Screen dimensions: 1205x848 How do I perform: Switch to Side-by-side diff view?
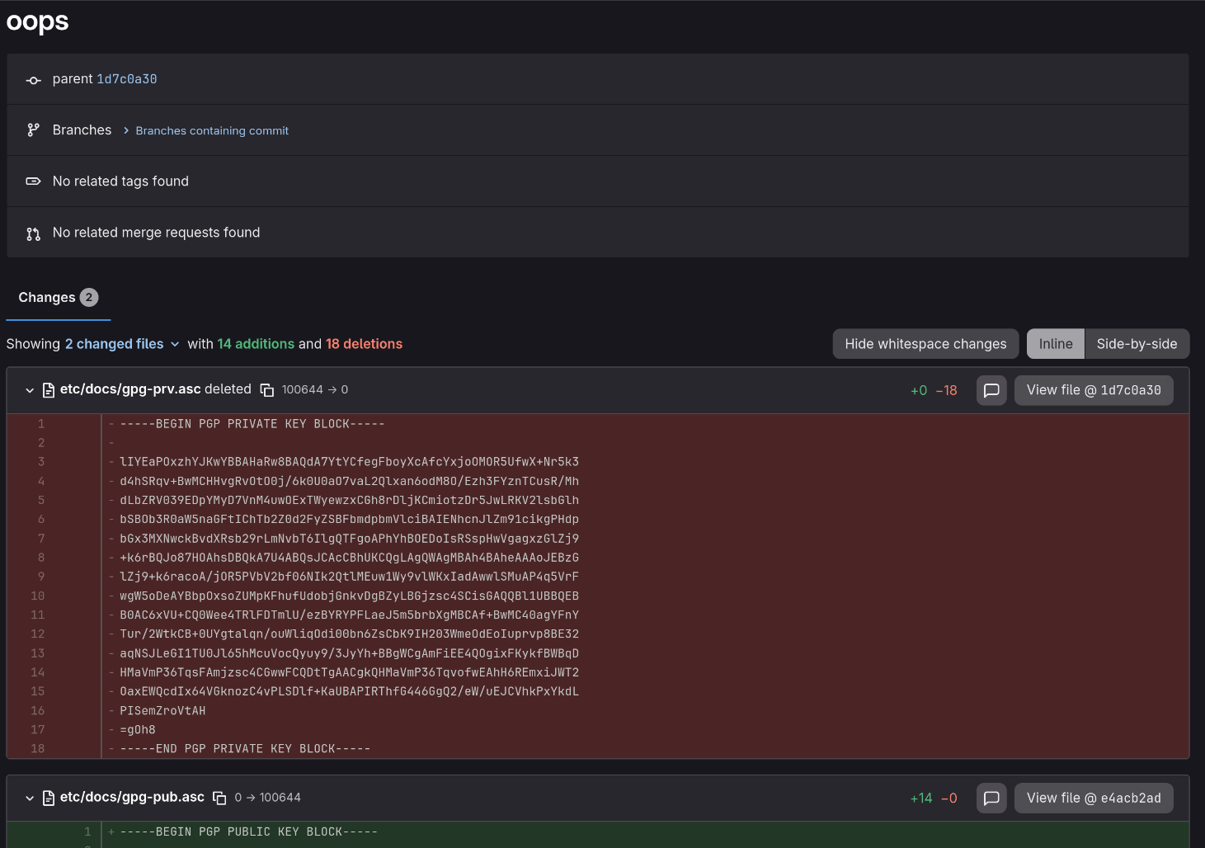tap(1137, 344)
